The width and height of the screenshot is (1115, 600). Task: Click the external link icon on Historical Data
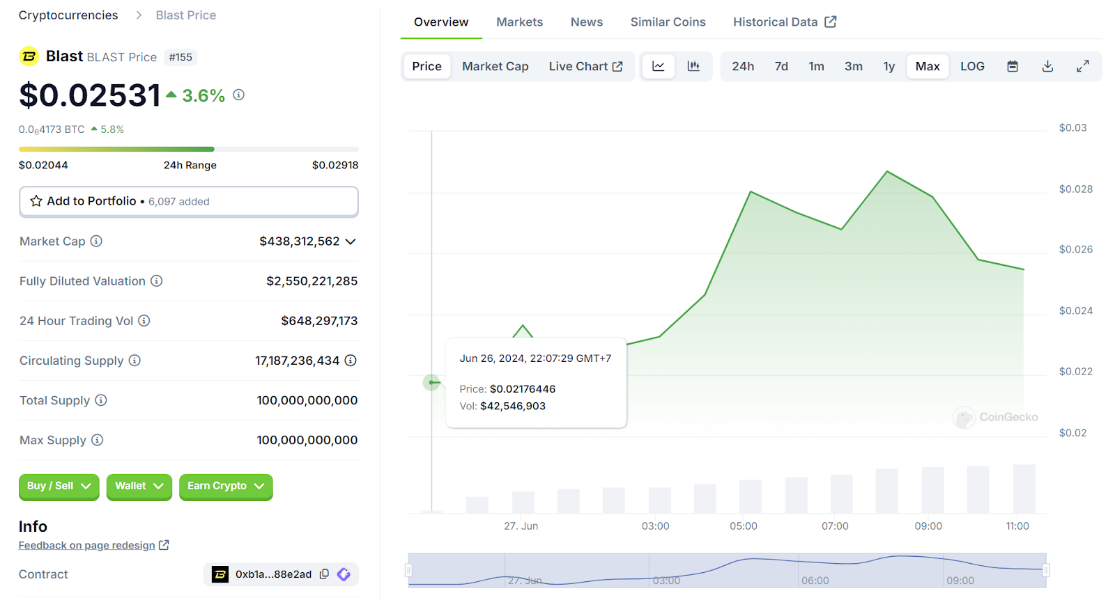pyautogui.click(x=831, y=22)
